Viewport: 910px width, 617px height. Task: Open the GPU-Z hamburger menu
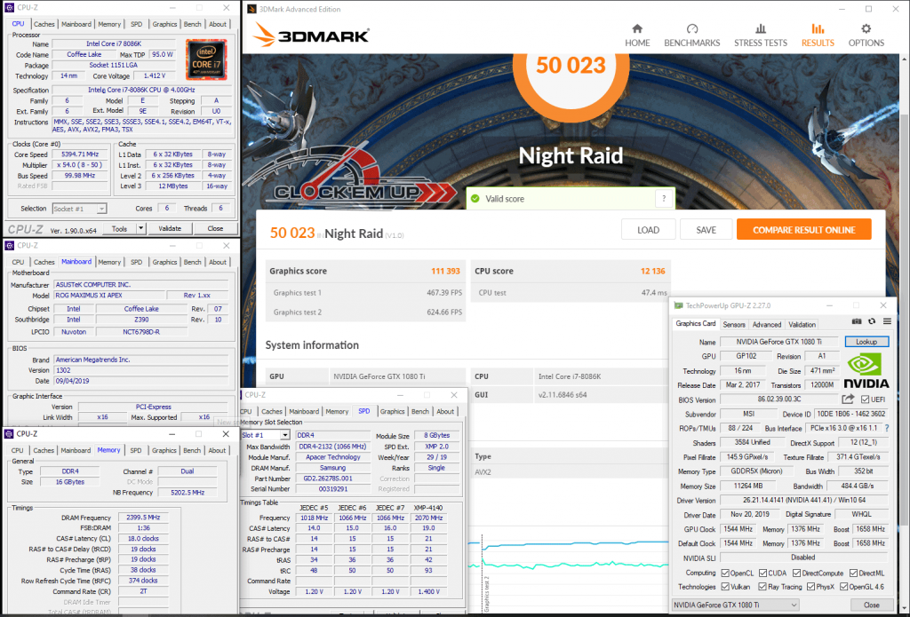[885, 321]
